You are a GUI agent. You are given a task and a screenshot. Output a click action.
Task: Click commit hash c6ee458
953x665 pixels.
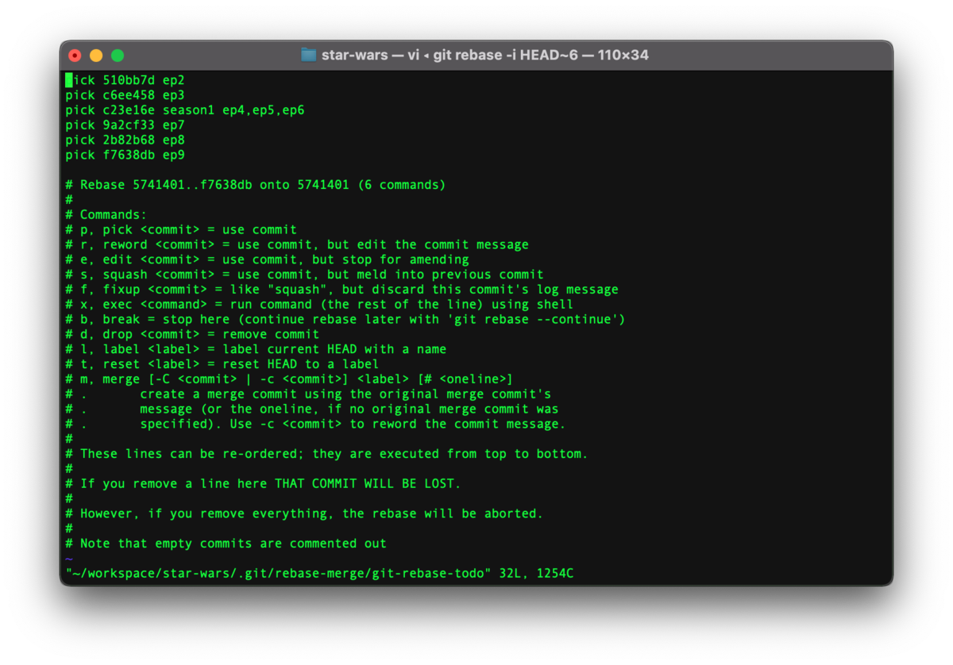129,95
